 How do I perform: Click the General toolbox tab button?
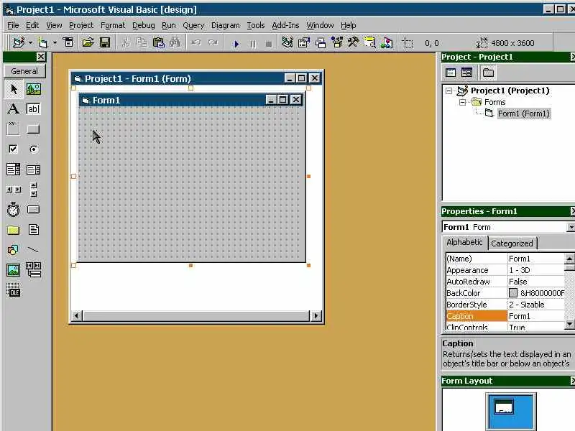(24, 71)
